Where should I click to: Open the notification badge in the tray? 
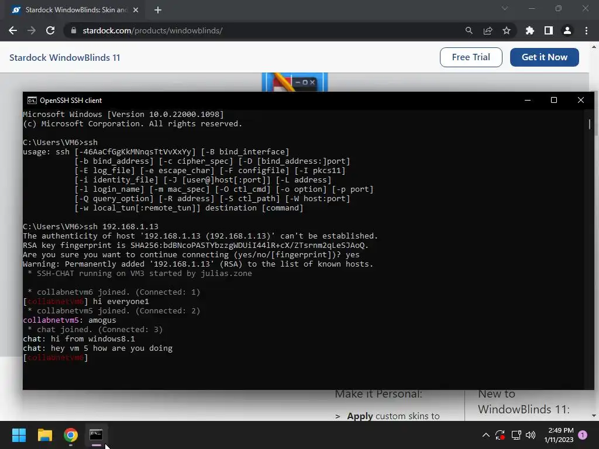click(583, 435)
